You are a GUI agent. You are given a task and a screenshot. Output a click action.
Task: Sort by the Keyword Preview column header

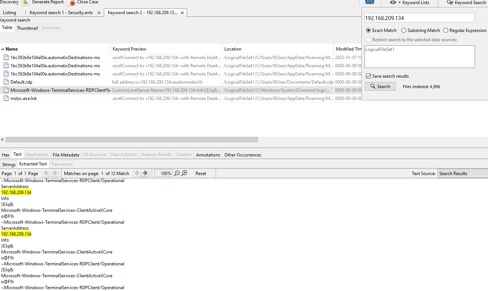(166, 49)
